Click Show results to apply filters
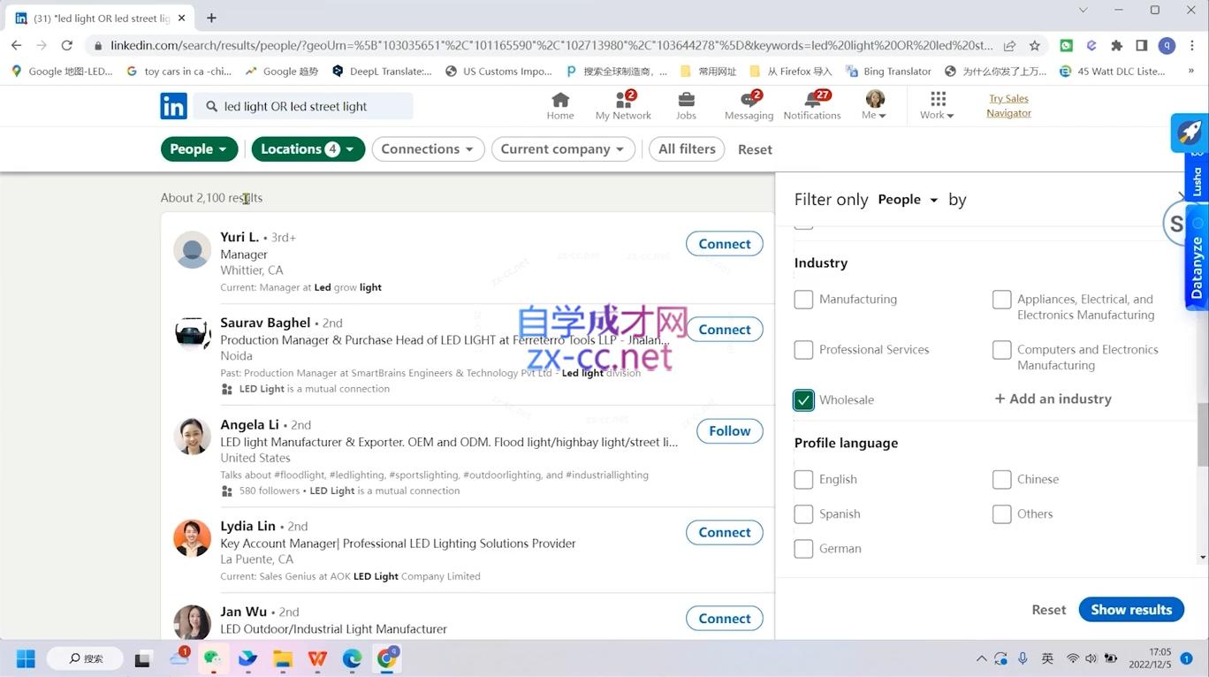This screenshot has width=1209, height=677. pos(1131,609)
